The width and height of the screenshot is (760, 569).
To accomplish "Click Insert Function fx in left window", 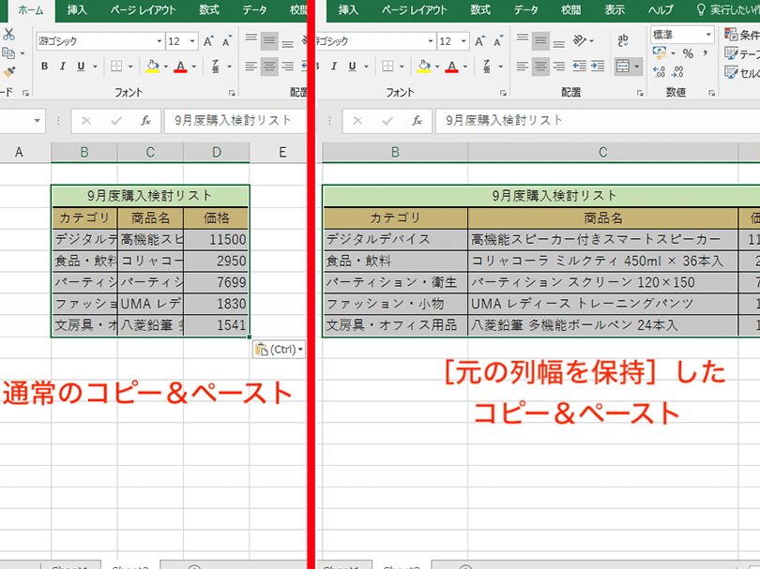I will click(x=145, y=121).
